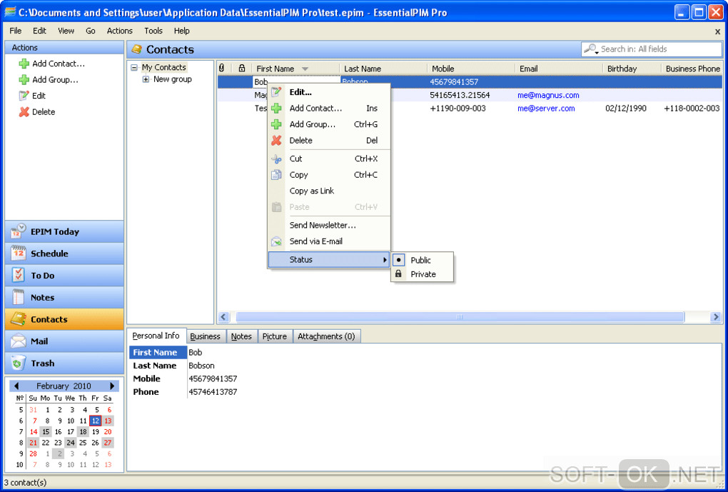Click the 02/12/1990 birthday cell
This screenshot has width=728, height=492.
coord(626,109)
